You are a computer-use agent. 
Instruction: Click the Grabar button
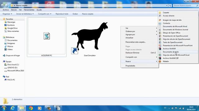coord(75,14)
